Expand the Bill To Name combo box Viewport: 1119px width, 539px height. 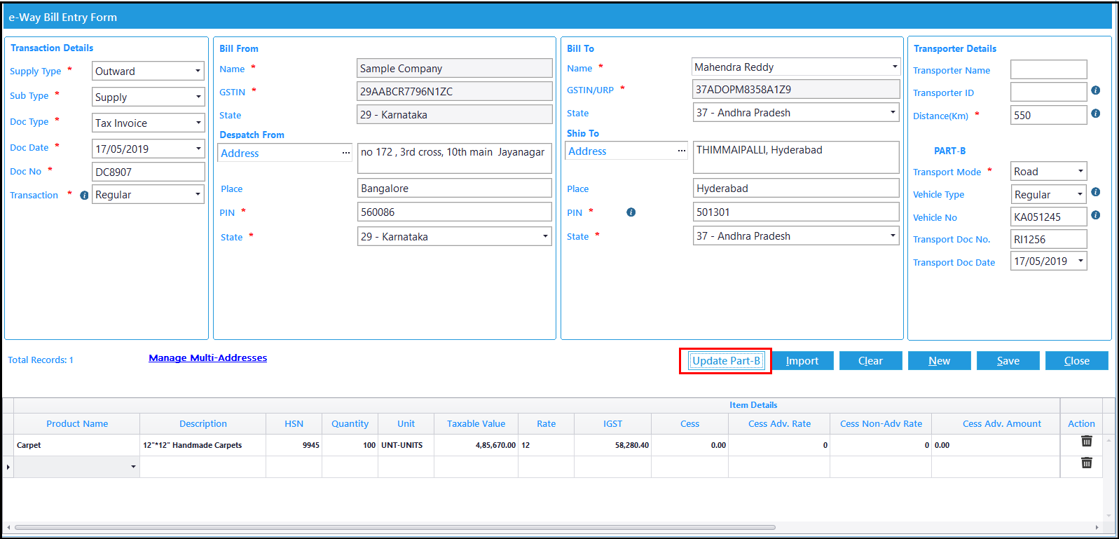click(894, 67)
